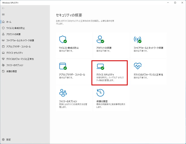
Task: Click the history clock icon in sidebar
Action: click(3, 71)
